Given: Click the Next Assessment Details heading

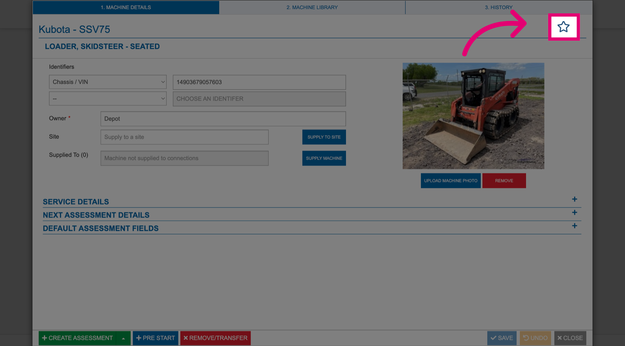Looking at the screenshot, I should 96,215.
